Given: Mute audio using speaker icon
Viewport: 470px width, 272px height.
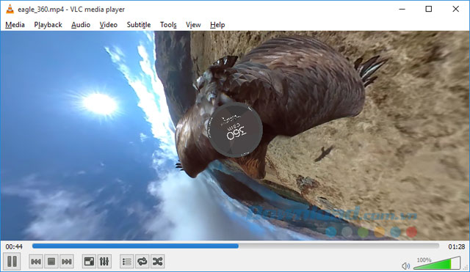Looking at the screenshot, I should pyautogui.click(x=405, y=265).
